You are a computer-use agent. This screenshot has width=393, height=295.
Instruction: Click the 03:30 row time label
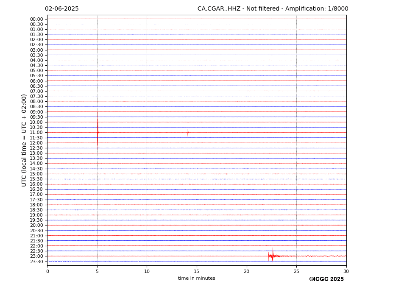pyautogui.click(x=36, y=55)
